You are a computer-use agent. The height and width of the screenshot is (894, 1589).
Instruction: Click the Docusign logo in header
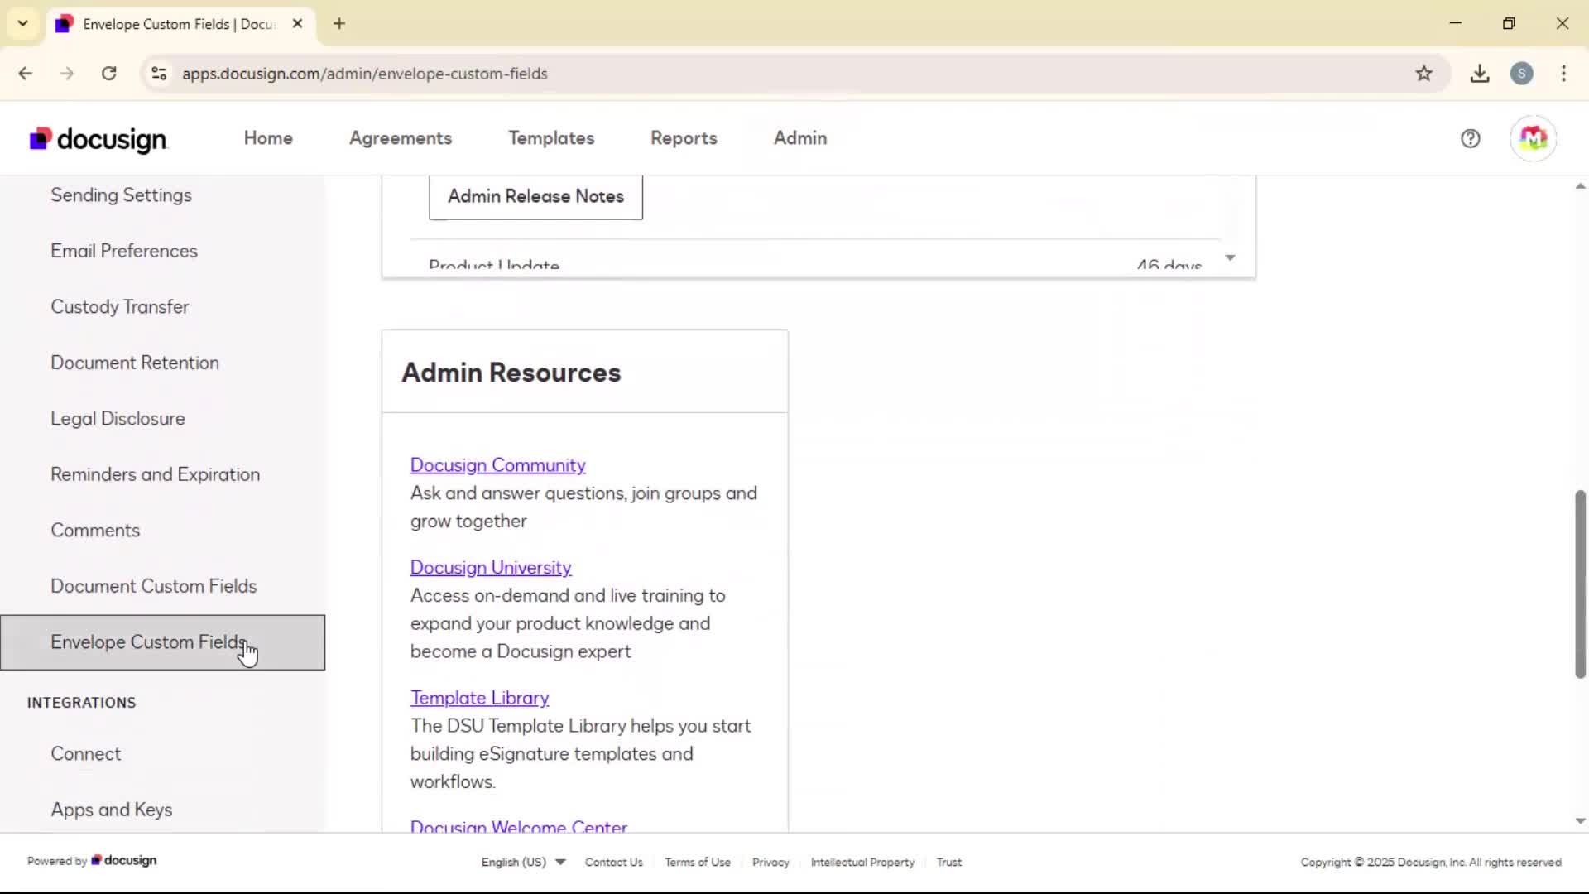[x=98, y=139]
